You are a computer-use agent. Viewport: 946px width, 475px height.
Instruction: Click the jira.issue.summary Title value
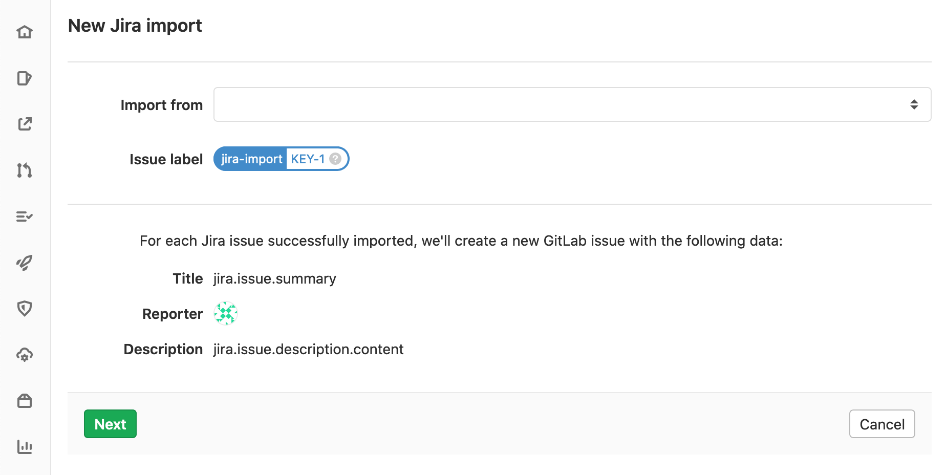tap(274, 278)
